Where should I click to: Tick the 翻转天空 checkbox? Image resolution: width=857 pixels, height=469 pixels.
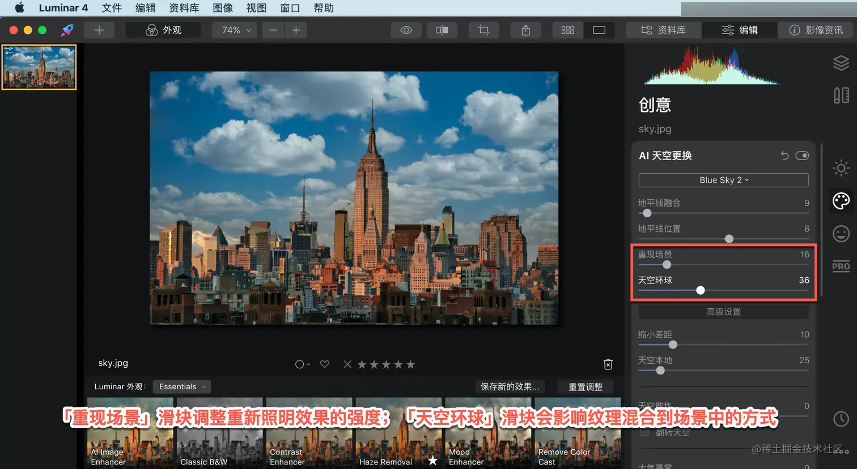pos(644,432)
